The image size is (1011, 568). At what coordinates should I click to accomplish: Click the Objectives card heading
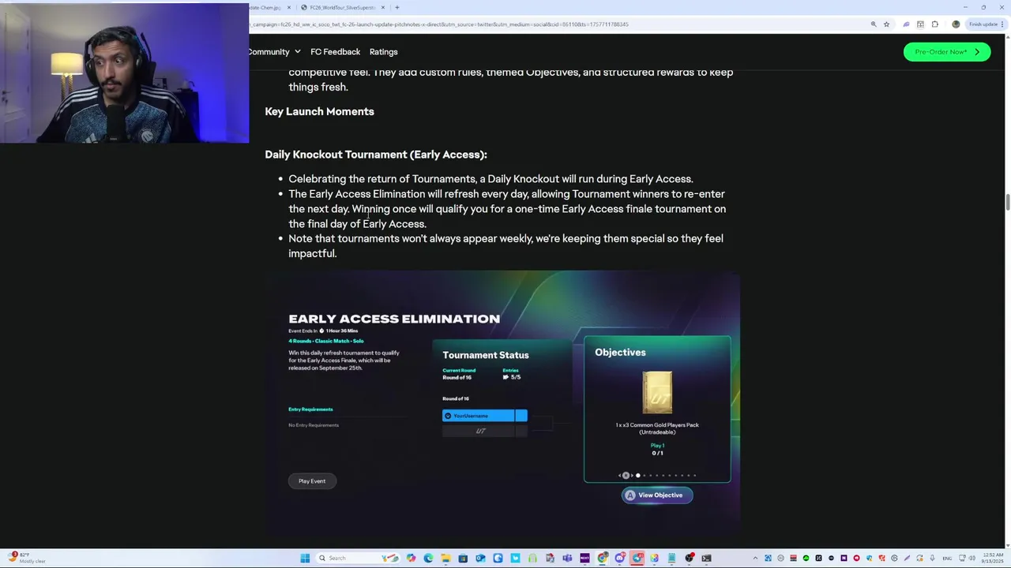620,353
